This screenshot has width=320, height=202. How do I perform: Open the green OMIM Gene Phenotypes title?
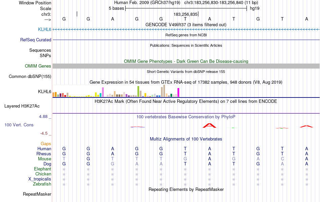tap(186, 61)
